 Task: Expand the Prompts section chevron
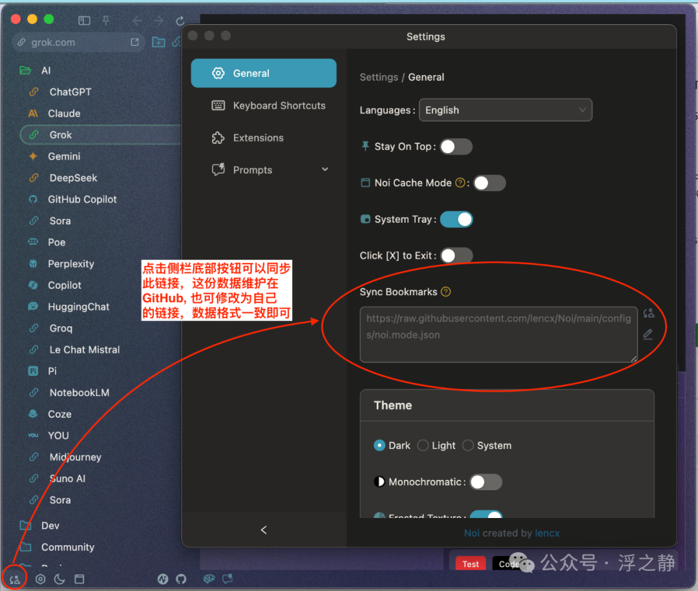click(x=325, y=170)
